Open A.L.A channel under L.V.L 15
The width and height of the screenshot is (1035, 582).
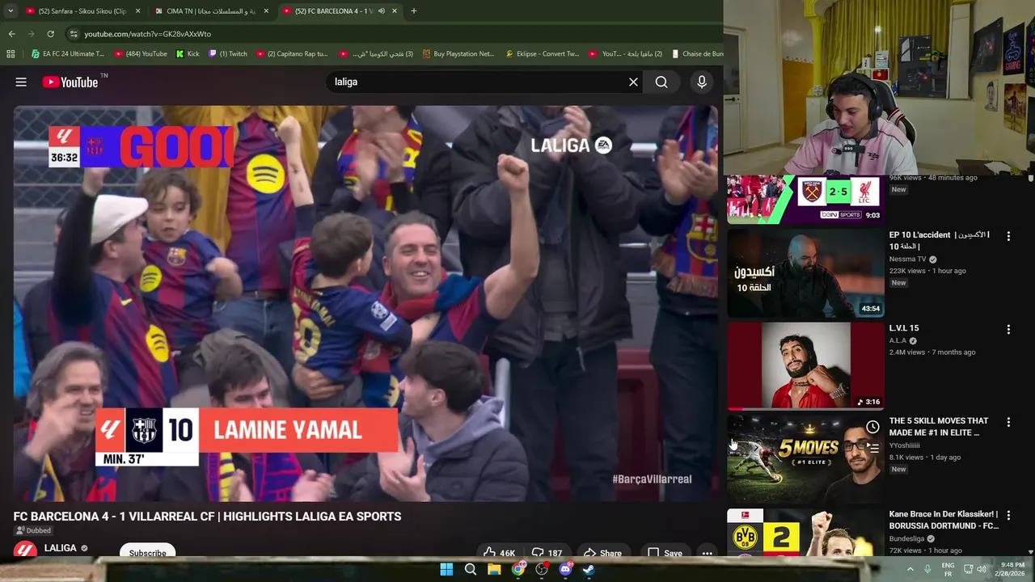coord(898,340)
